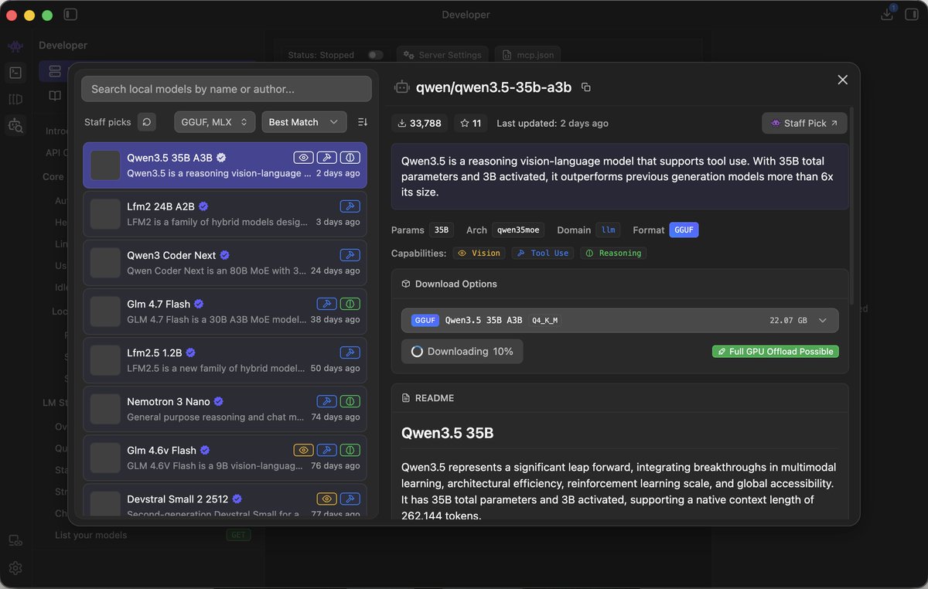Click the GGUF format tag beside Format
The width and height of the screenshot is (928, 589).
click(684, 230)
